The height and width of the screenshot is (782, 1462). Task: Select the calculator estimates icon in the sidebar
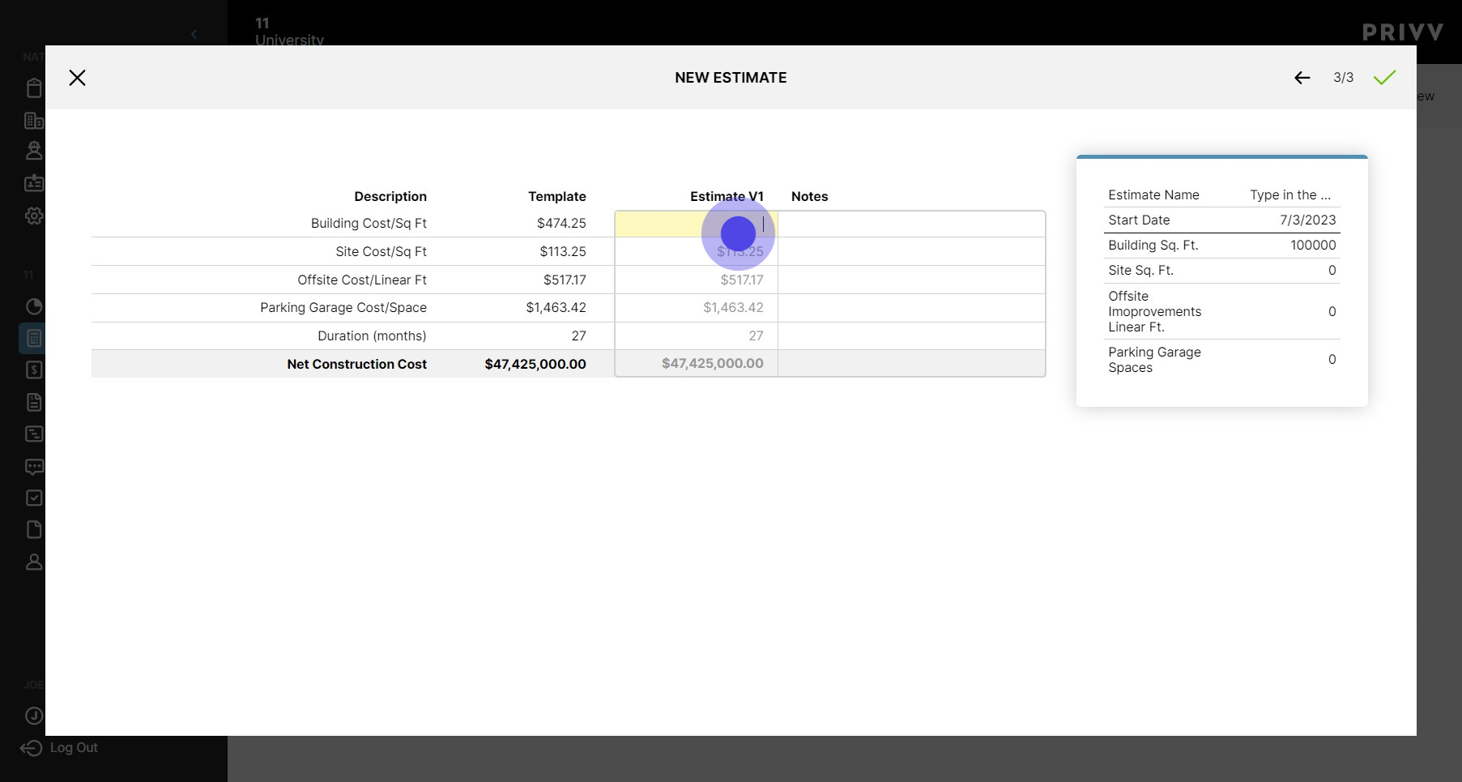[34, 338]
